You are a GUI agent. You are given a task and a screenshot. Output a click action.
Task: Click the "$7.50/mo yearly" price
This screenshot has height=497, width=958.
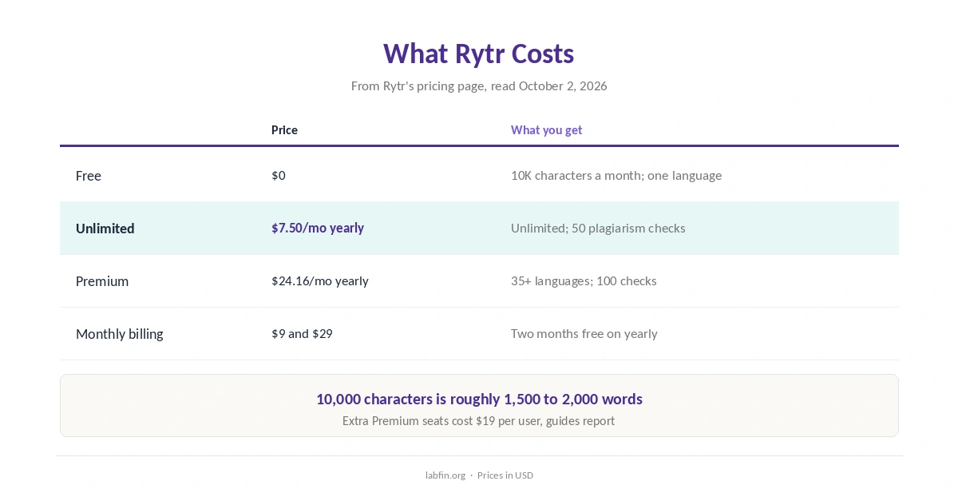click(x=318, y=229)
